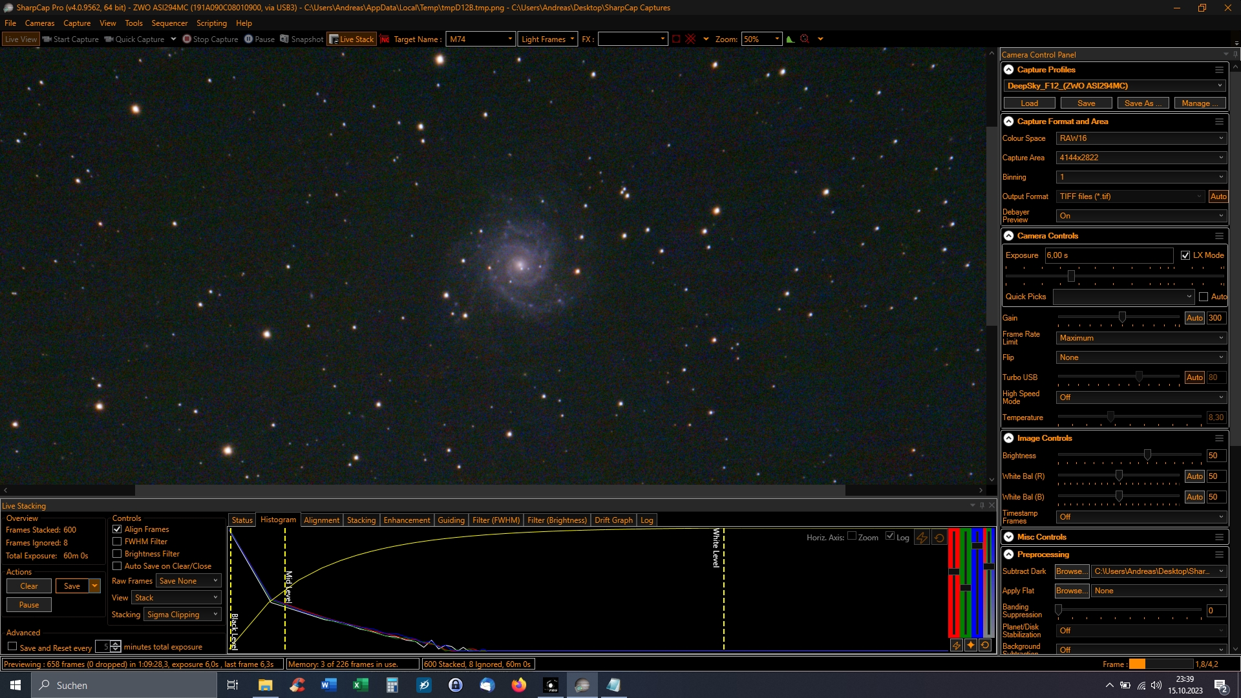The height and width of the screenshot is (698, 1241).
Task: Click the red selection area icon
Action: coord(676,39)
